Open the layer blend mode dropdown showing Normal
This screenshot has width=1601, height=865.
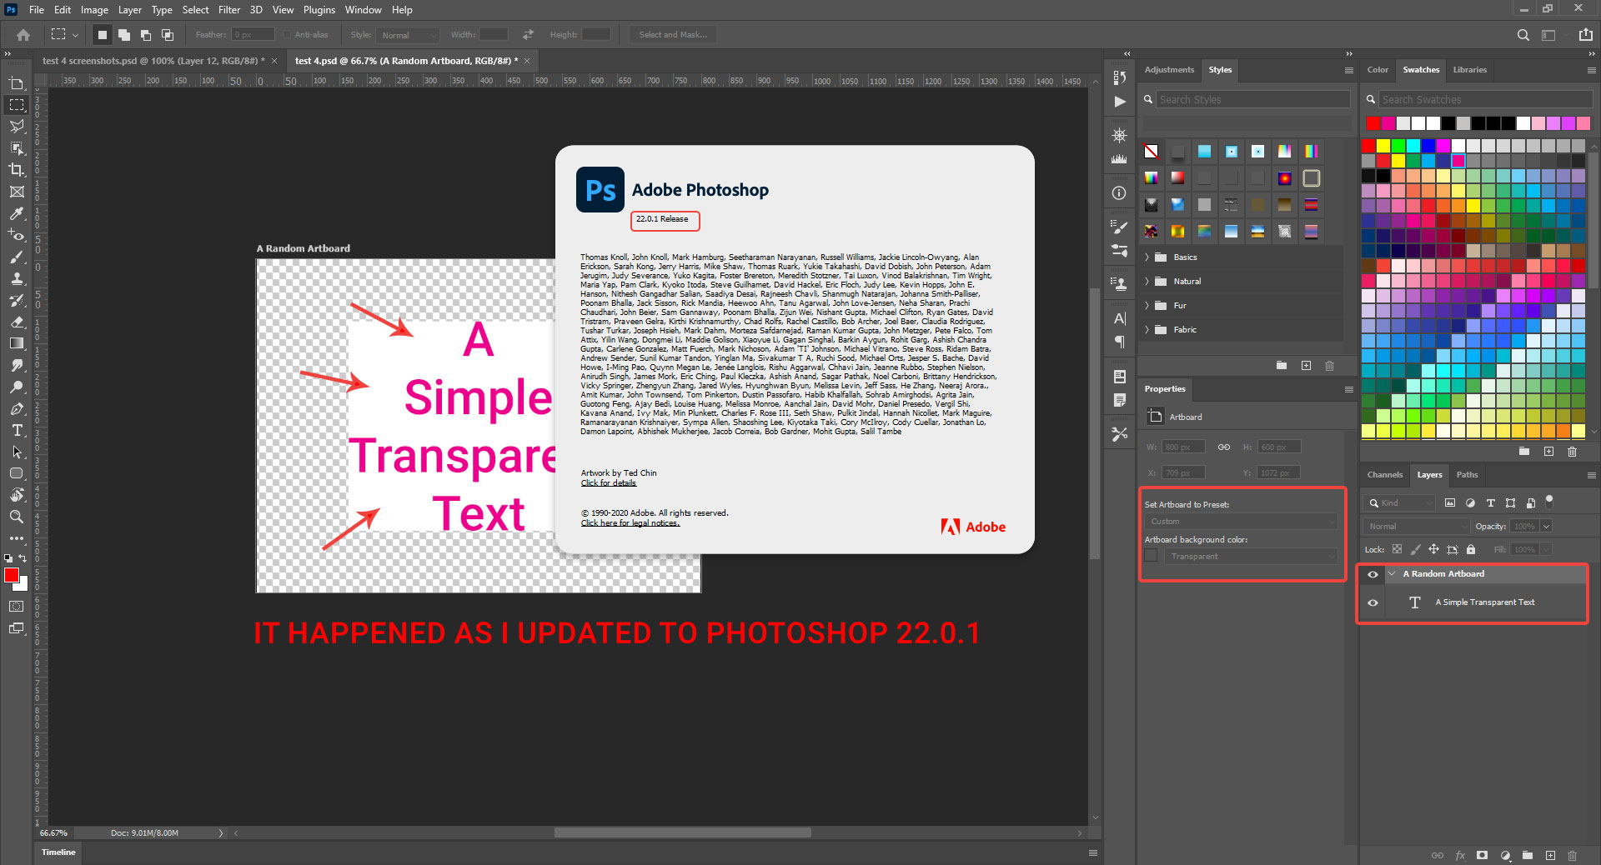[1415, 526]
